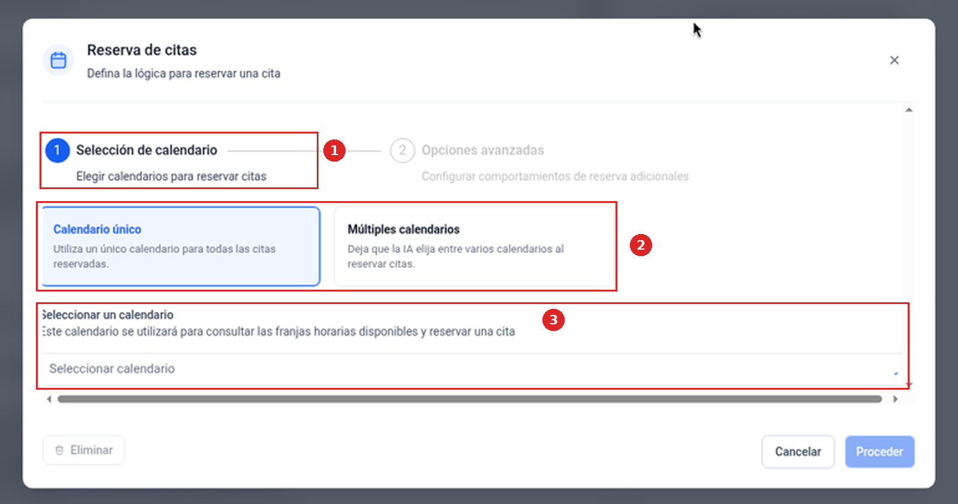Click the text Defina la lógica para reservar una cita
The height and width of the screenshot is (504, 958).
click(x=184, y=74)
